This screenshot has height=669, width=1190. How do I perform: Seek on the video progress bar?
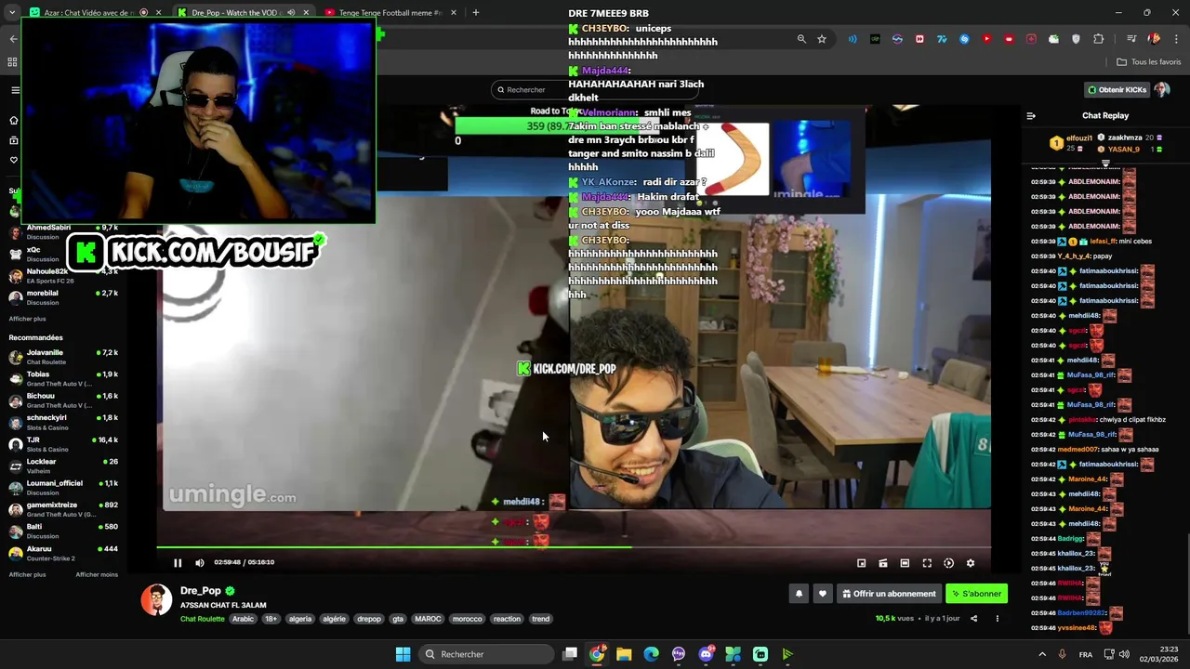tap(574, 546)
